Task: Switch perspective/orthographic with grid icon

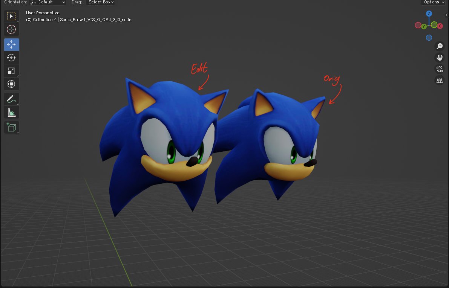Action: pyautogui.click(x=440, y=80)
